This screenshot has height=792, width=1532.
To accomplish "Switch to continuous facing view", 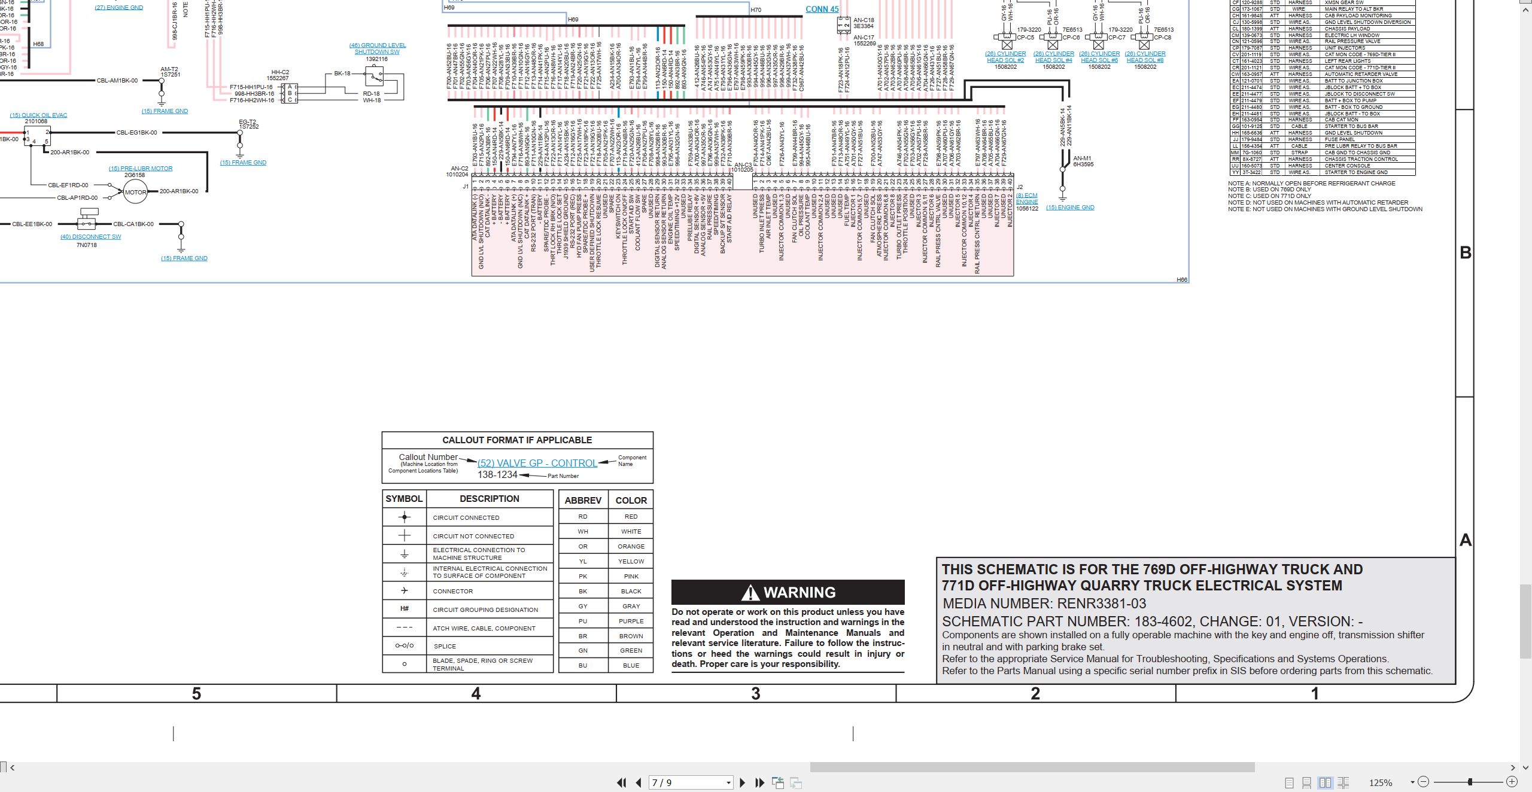I will 1343,782.
